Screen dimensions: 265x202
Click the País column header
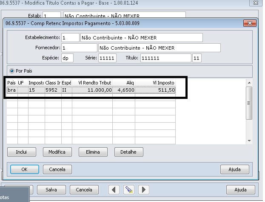click(x=12, y=83)
